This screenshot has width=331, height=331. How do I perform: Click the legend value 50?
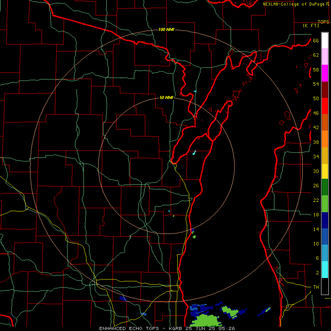[x=316, y=98]
